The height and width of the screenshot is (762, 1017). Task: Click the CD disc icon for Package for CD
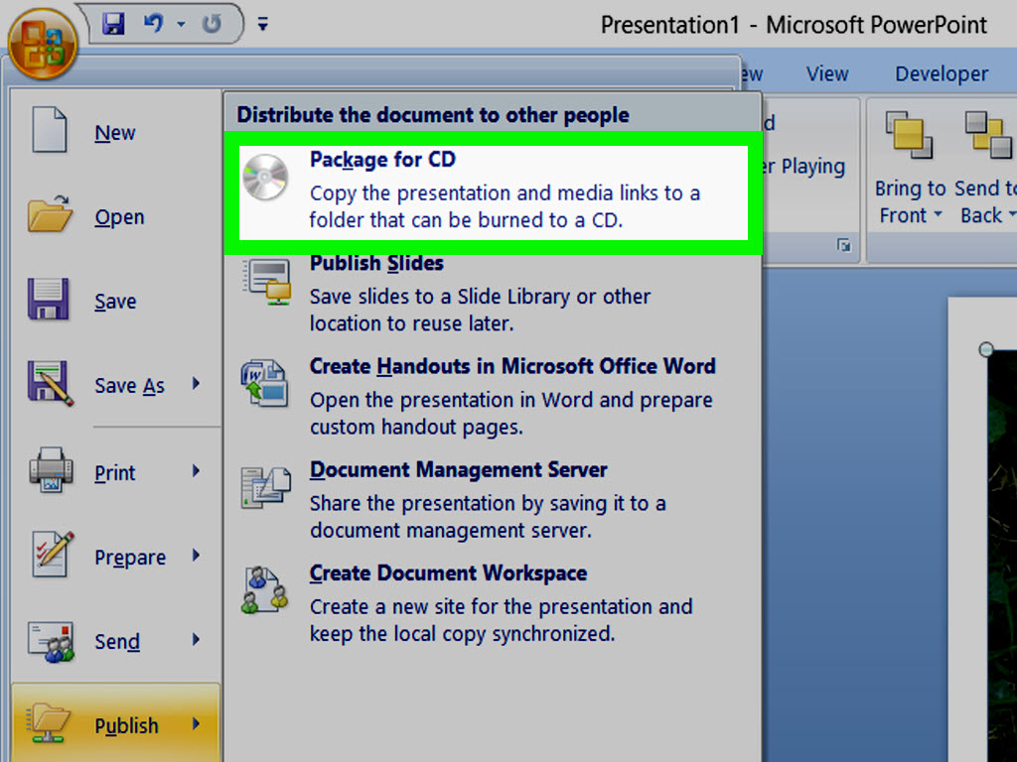point(265,178)
